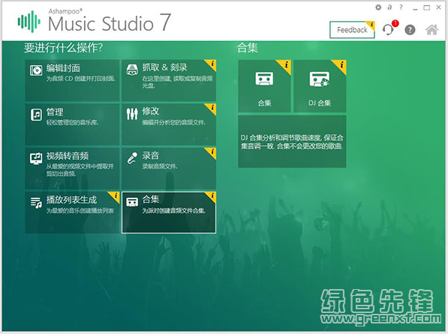Click the cassette icon in left 合集 tile

pos(132,202)
